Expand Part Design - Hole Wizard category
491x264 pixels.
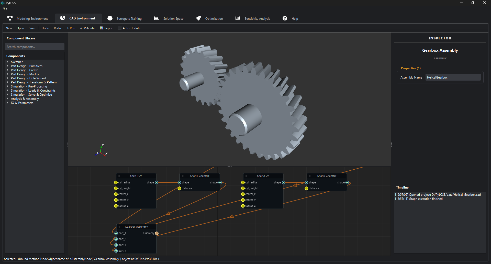[x=8, y=78]
